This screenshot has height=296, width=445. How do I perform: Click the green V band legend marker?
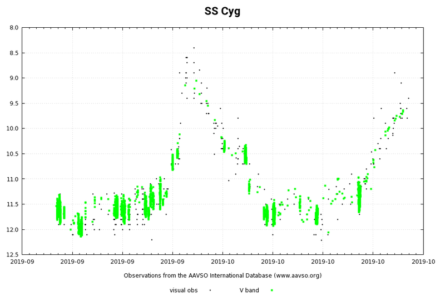[x=271, y=290]
